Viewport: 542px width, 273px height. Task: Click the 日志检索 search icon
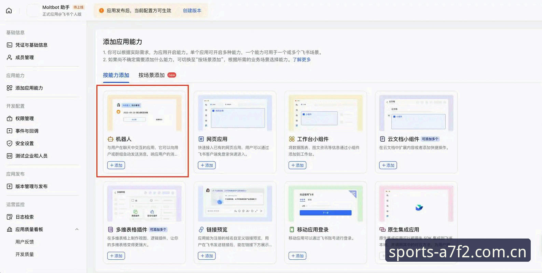point(10,217)
